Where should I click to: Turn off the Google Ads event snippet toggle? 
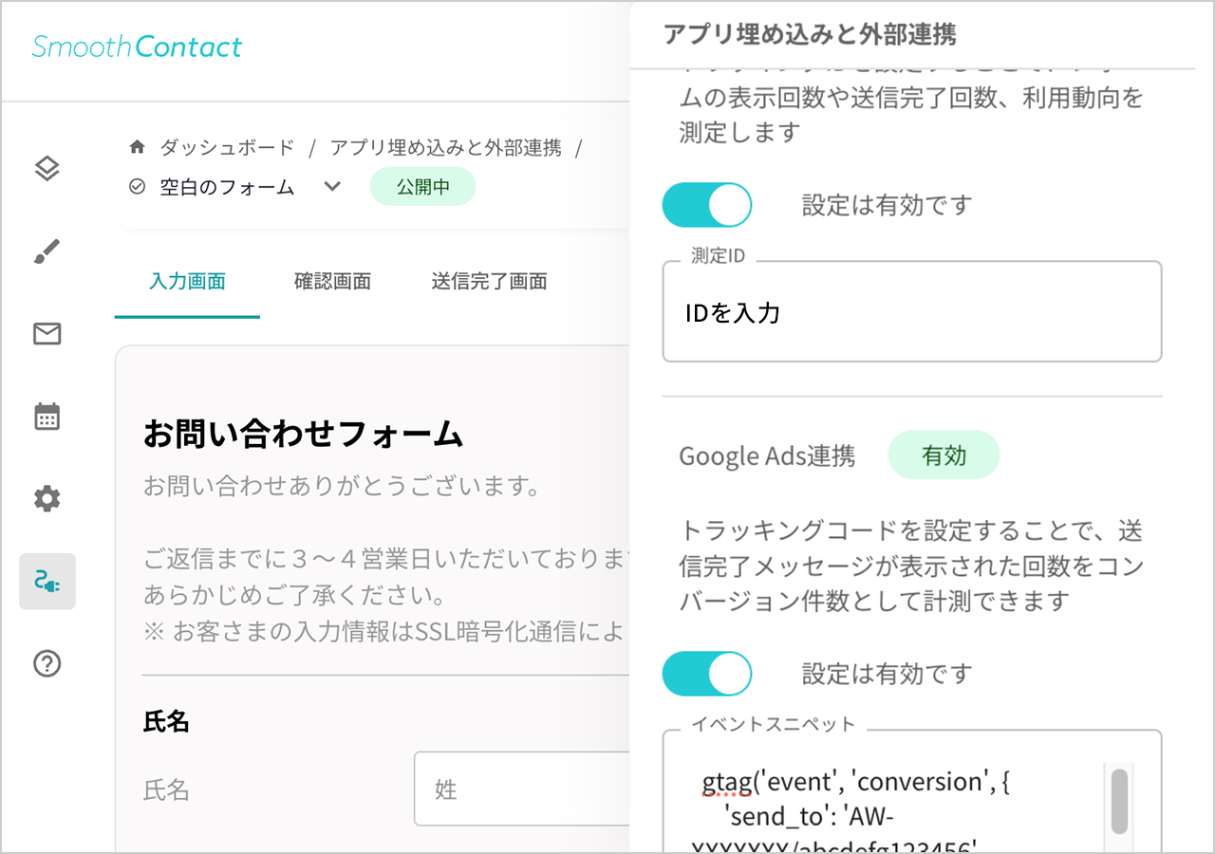click(707, 673)
